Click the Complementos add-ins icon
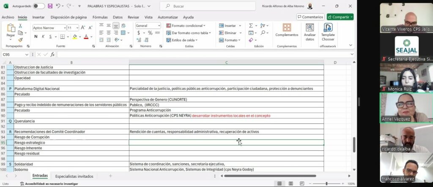The width and height of the screenshot is (433, 187). [x=287, y=30]
